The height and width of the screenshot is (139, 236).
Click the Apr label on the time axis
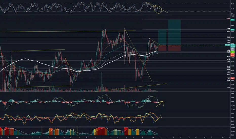[x=86, y=137]
